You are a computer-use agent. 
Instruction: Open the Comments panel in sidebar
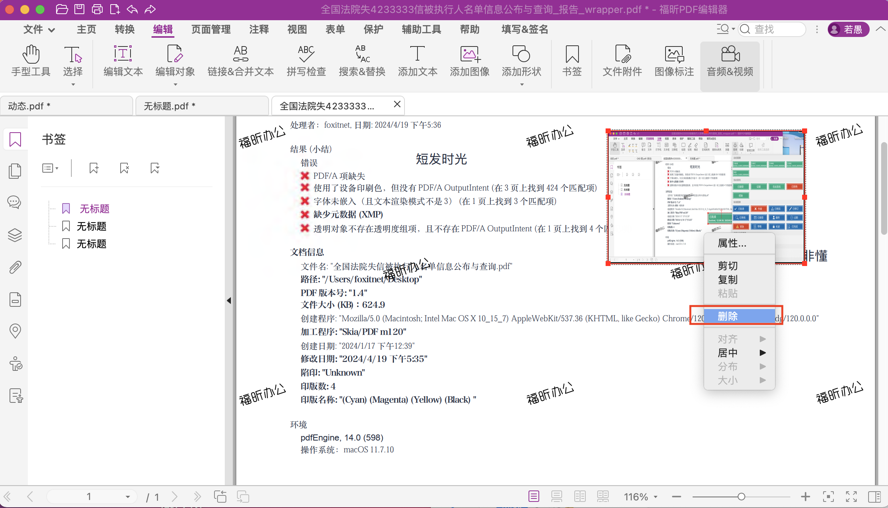tap(15, 202)
